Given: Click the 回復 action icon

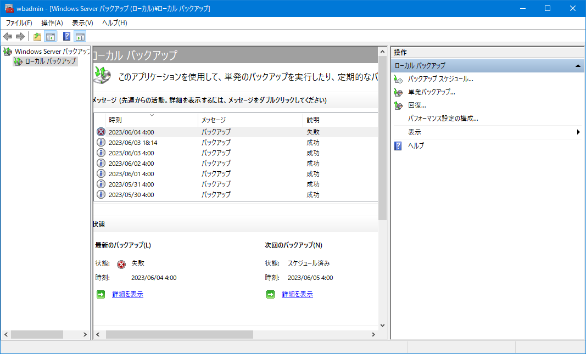Looking at the screenshot, I should tap(398, 106).
